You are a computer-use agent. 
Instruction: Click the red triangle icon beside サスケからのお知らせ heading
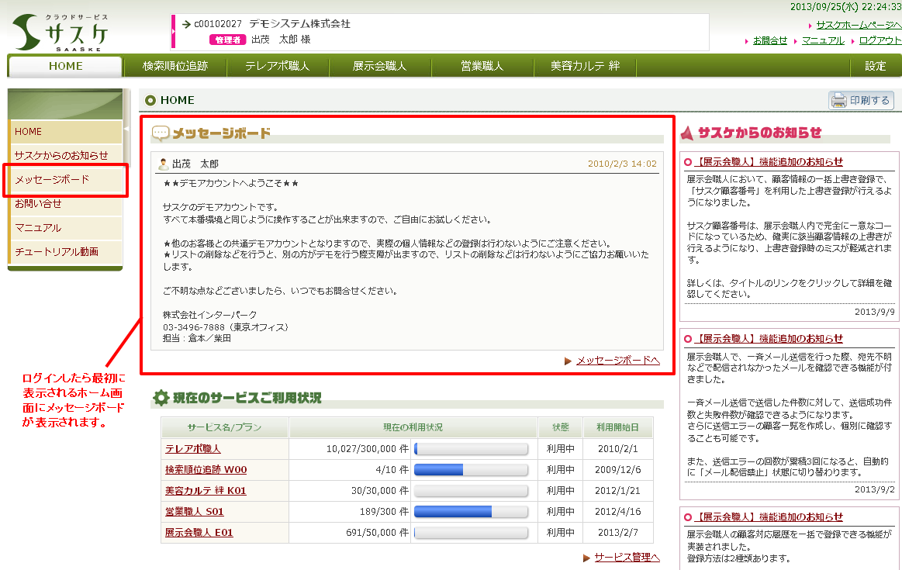click(x=686, y=133)
